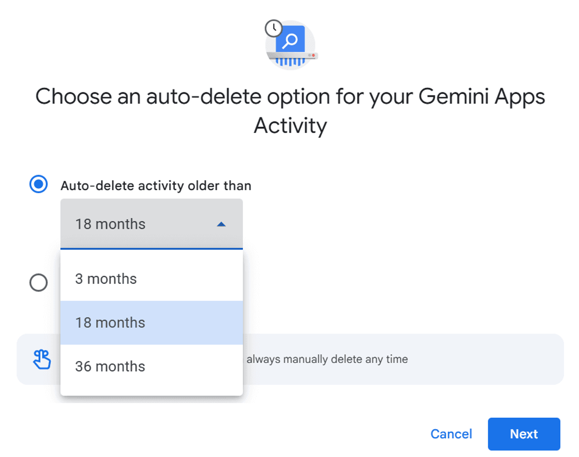
Task: Choose '3 months' from the dropdown list
Action: pyautogui.click(x=152, y=279)
